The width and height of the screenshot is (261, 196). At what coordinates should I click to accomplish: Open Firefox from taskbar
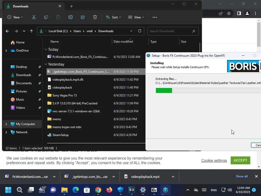click(x=109, y=190)
